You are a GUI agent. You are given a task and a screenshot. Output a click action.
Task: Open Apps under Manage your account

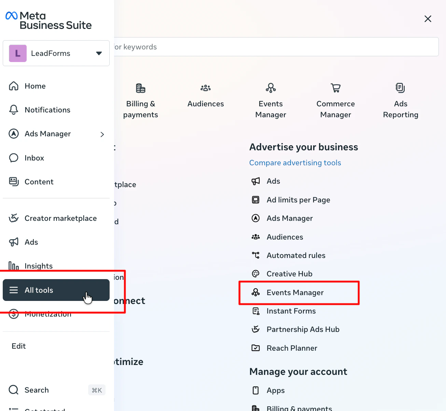(x=276, y=390)
